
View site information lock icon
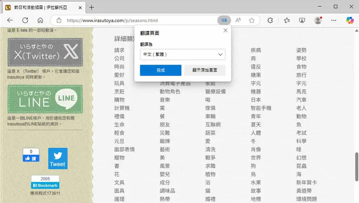click(x=59, y=20)
